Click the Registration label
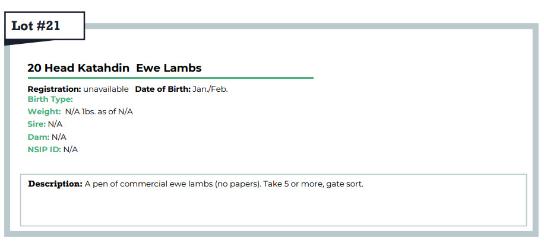The width and height of the screenshot is (544, 244). point(54,89)
